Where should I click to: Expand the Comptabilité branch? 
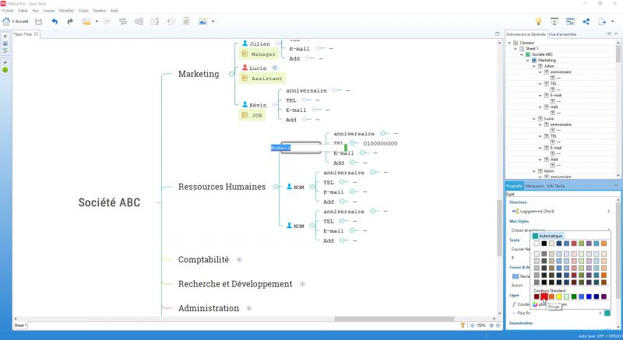[x=239, y=259]
